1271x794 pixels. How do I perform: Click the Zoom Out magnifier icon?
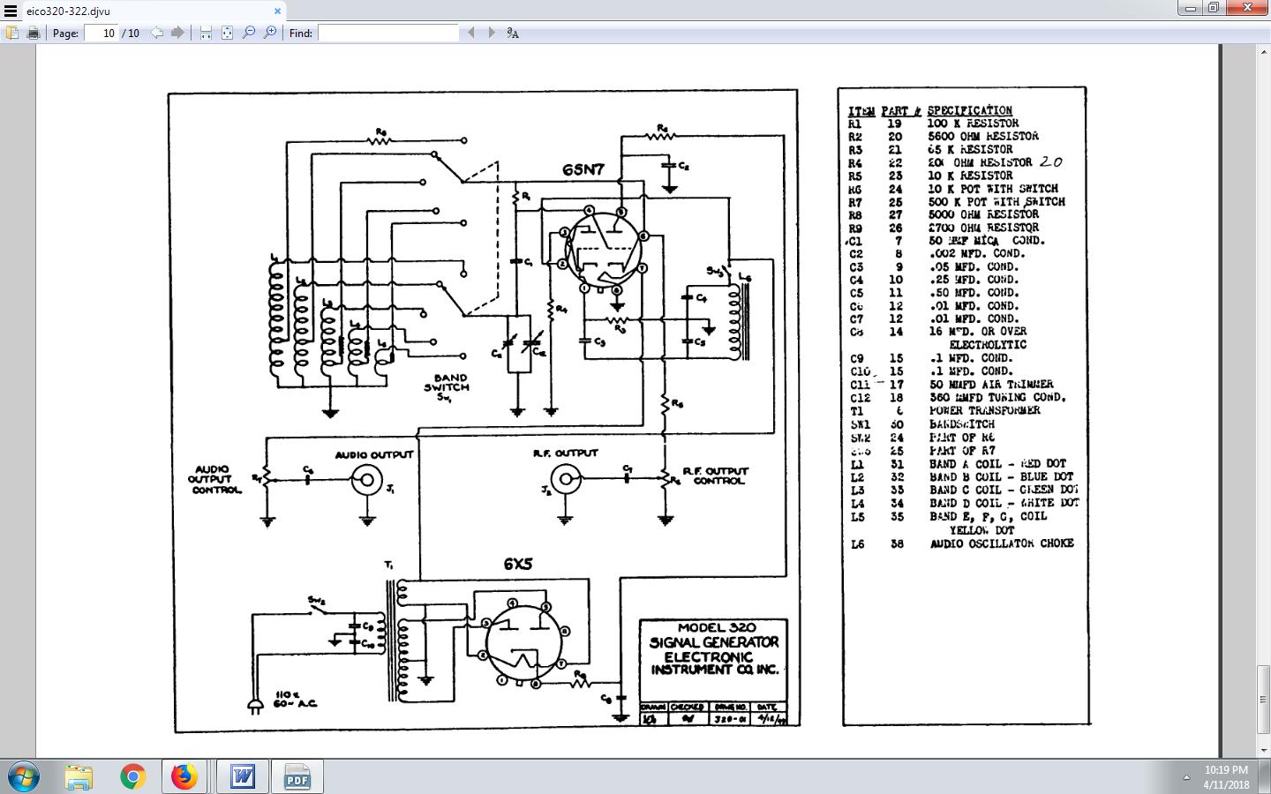249,33
